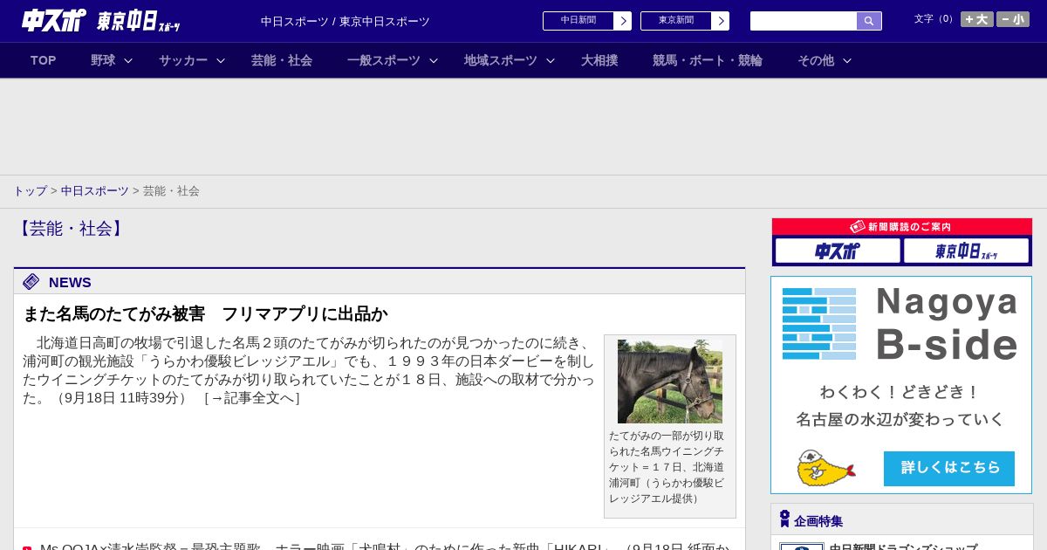Screen dimensions: 1047x550
Task: Click the 東京中日スポーツ logo in header
Action: click(x=139, y=22)
